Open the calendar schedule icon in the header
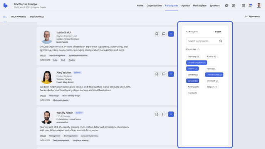Screen dimensions: 265x149 pyautogui.click(x=243, y=5)
